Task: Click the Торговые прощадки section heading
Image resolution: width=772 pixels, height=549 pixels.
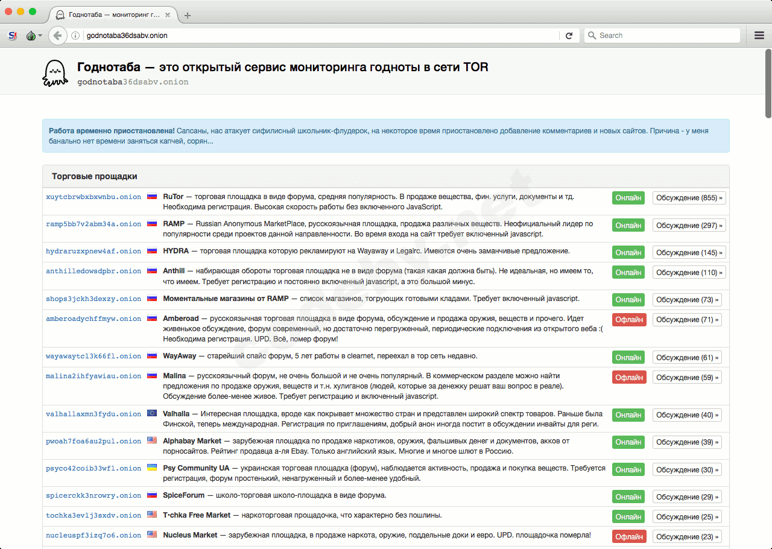Action: (x=95, y=176)
